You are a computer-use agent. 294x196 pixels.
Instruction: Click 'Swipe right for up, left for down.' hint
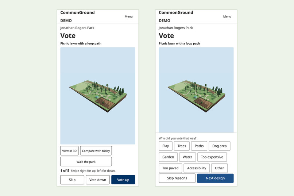pos(93,171)
